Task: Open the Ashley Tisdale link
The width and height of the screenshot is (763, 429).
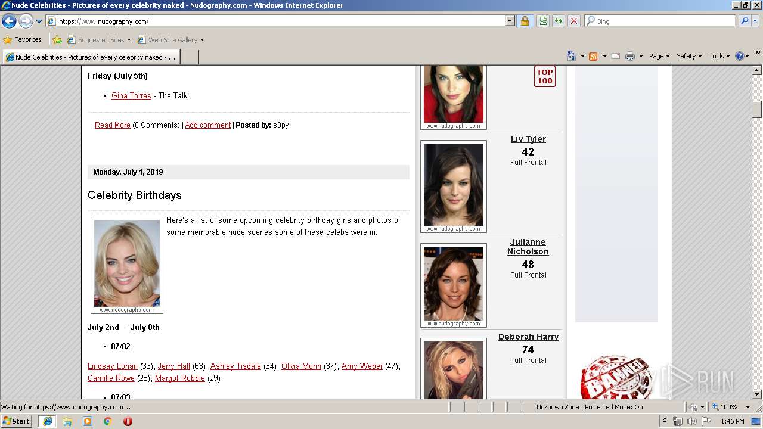Action: [x=235, y=366]
